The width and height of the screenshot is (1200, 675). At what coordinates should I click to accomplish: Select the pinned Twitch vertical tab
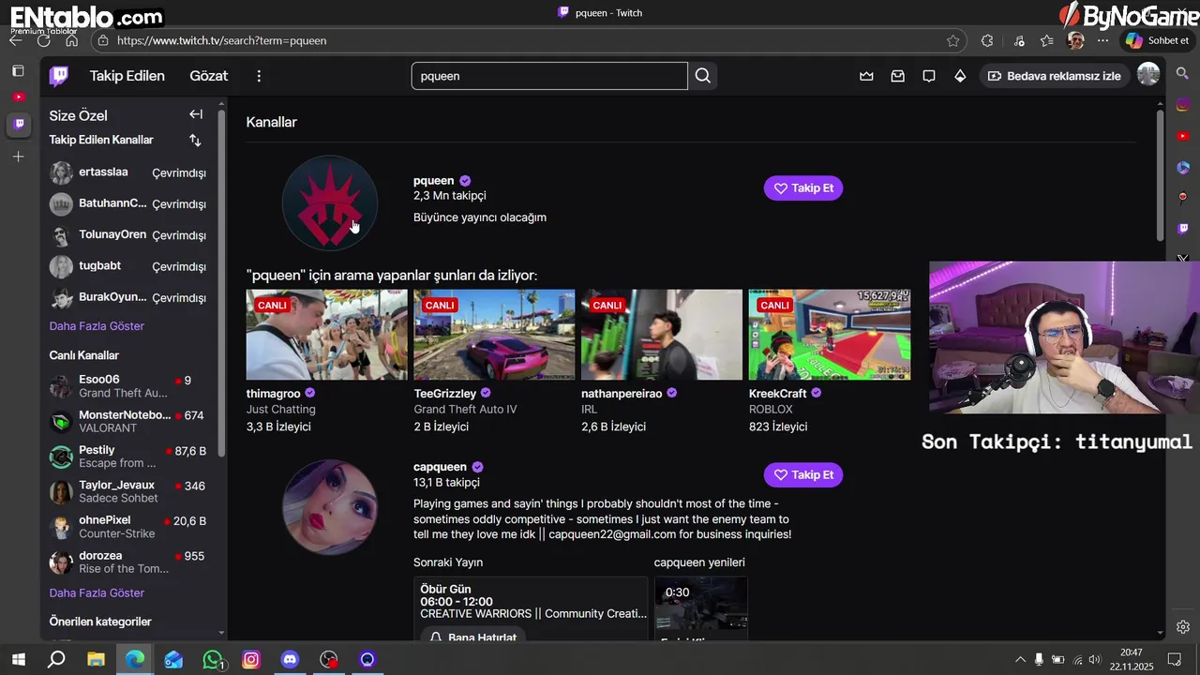(19, 124)
